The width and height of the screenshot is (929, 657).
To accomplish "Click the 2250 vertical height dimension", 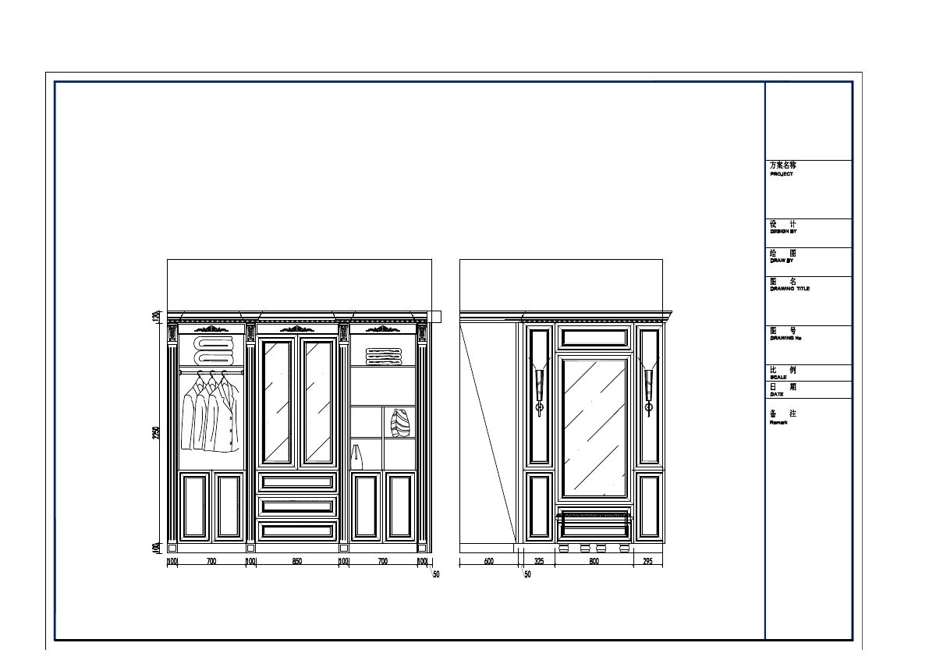I will coord(157,432).
